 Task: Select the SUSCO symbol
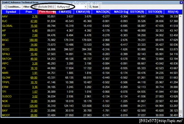(x=7, y=96)
